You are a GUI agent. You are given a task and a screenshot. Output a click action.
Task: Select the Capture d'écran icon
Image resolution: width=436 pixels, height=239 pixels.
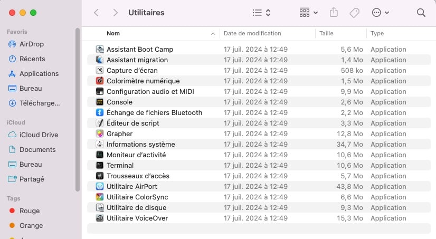[x=100, y=70]
